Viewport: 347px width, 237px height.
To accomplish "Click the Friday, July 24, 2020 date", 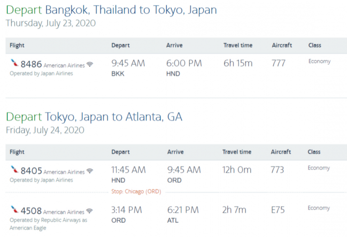I will coord(45,130).
